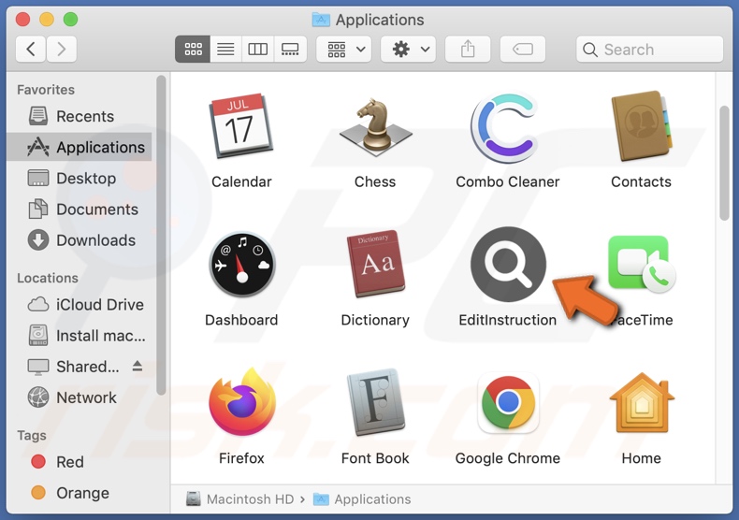739x520 pixels.
Task: Click the "Dashboard" app label
Action: [x=241, y=320]
